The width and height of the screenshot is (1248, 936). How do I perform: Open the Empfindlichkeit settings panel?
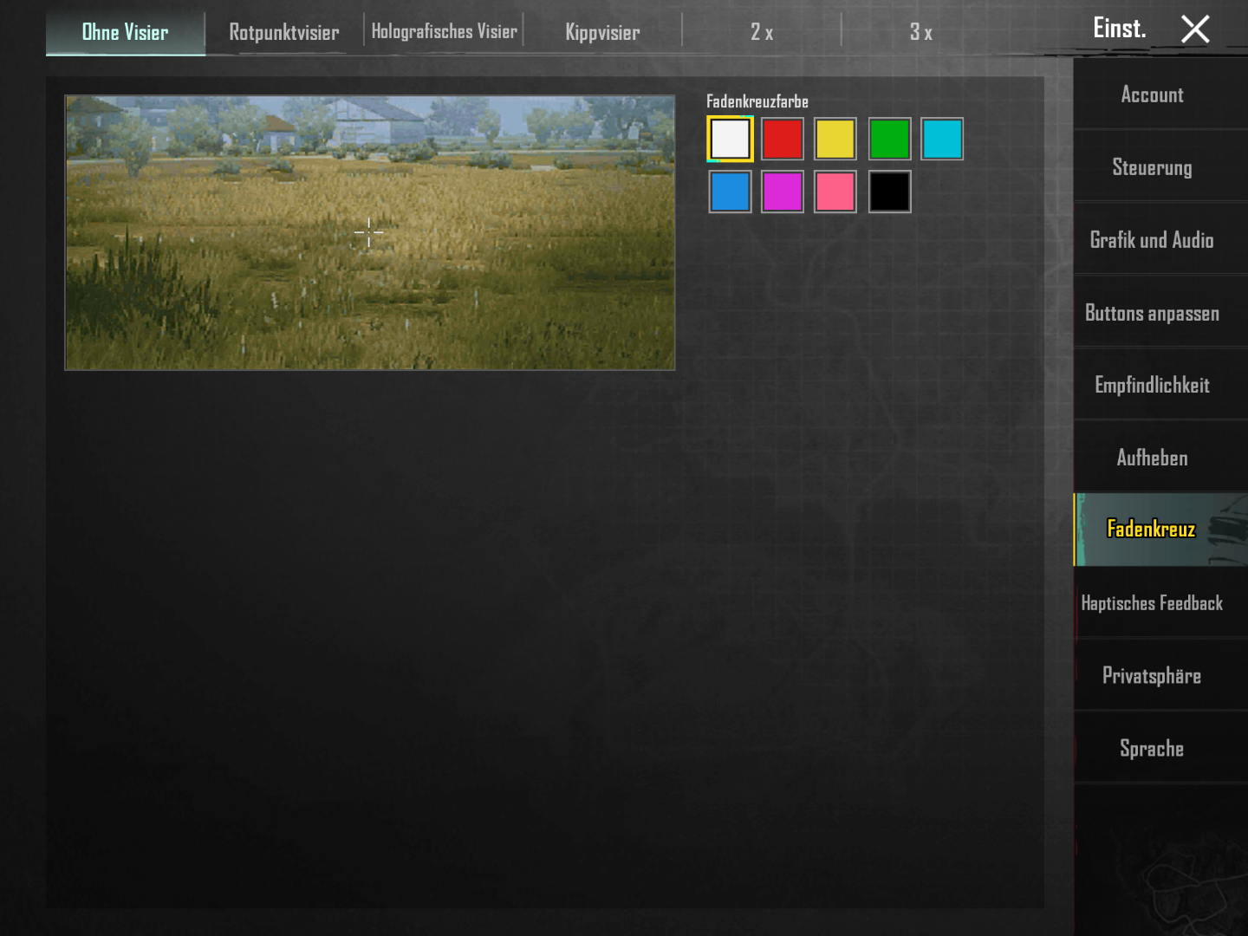(1152, 385)
